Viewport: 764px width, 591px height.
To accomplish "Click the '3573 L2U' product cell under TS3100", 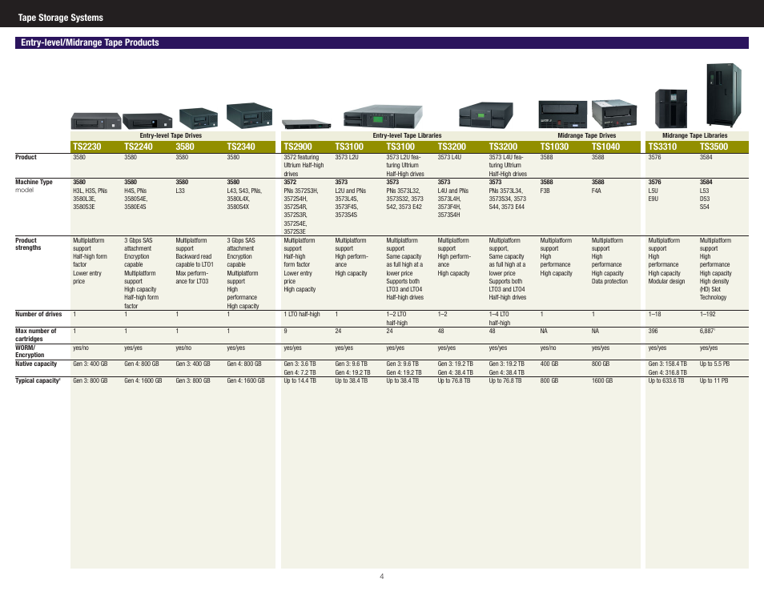I will point(347,158).
